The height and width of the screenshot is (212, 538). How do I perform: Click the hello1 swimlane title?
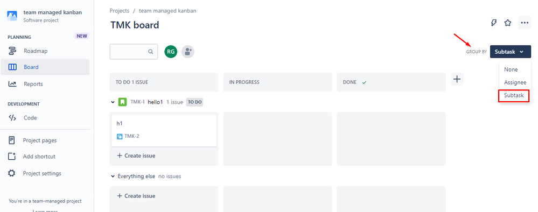click(156, 102)
